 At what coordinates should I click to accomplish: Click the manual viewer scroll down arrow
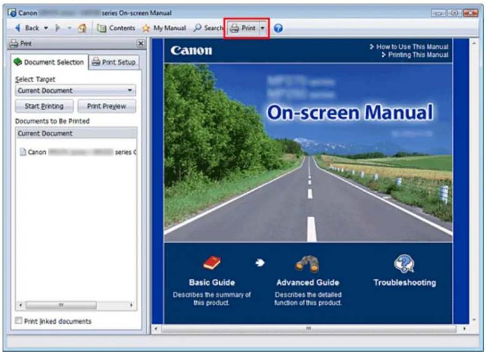point(474,320)
